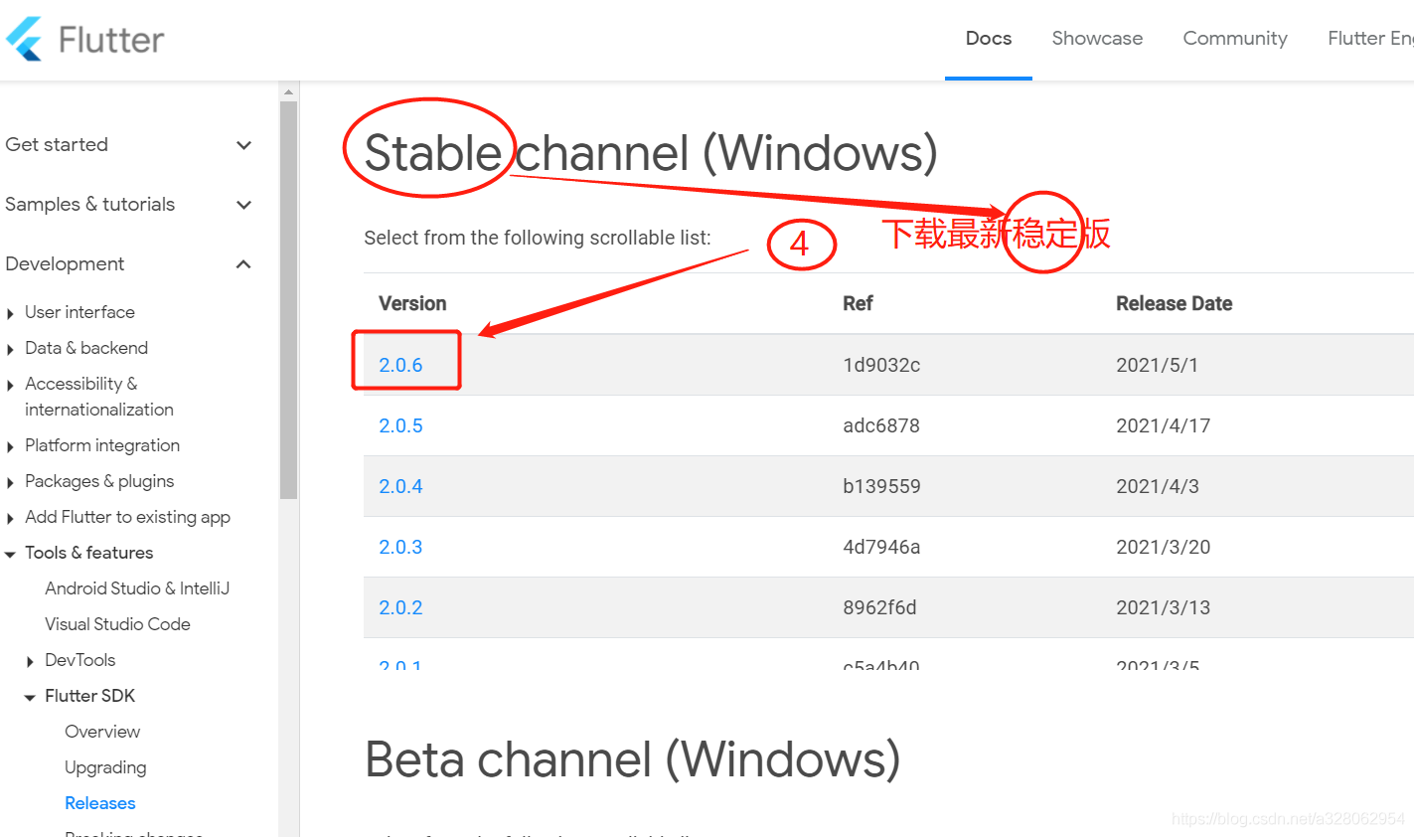Open the Releases page link
Screen dimensions: 1414x837
pyautogui.click(x=99, y=803)
